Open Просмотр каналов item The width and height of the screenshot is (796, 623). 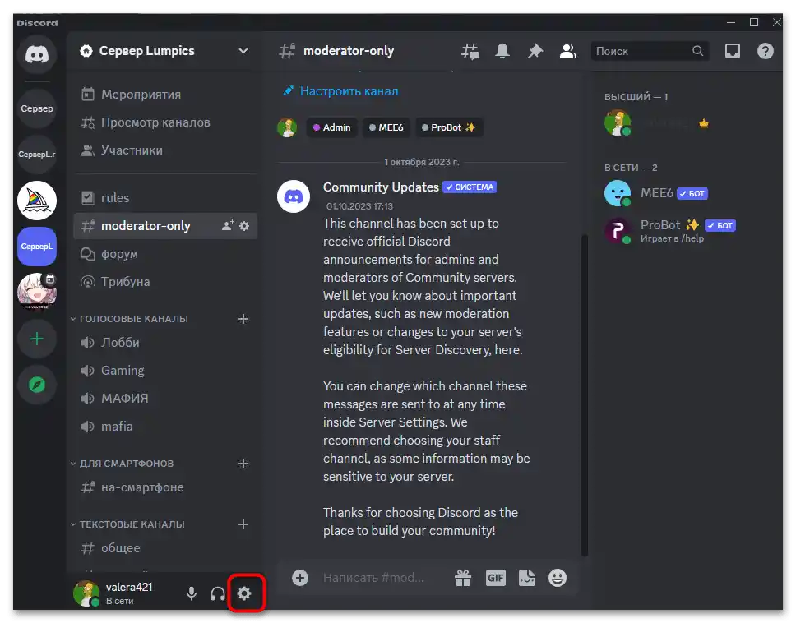pyautogui.click(x=165, y=122)
